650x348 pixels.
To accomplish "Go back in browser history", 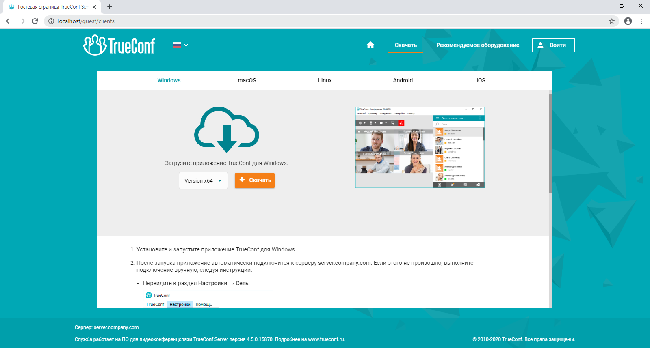I will (x=9, y=21).
